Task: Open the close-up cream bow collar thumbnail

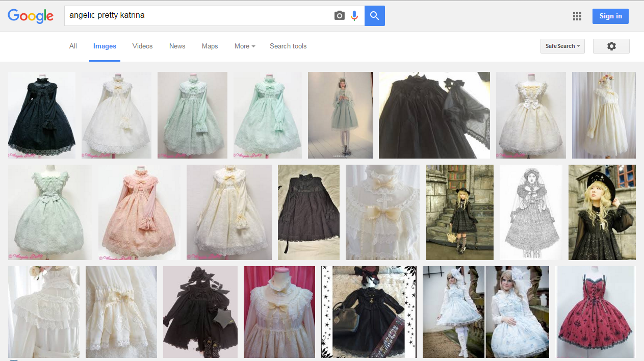Action: point(382,212)
